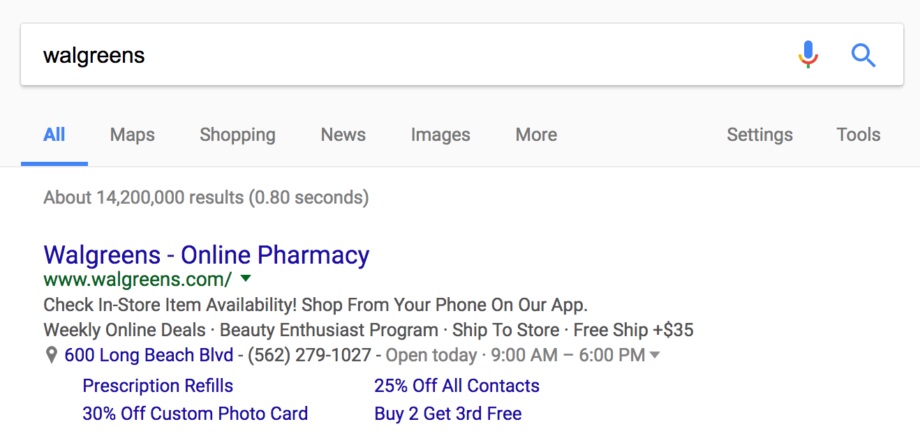Click the blue magnifying glass search icon

click(x=863, y=55)
